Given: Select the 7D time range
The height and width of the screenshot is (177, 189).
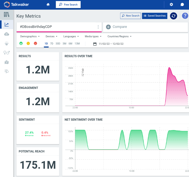Looking at the screenshot, I should pyautogui.click(x=52, y=44).
